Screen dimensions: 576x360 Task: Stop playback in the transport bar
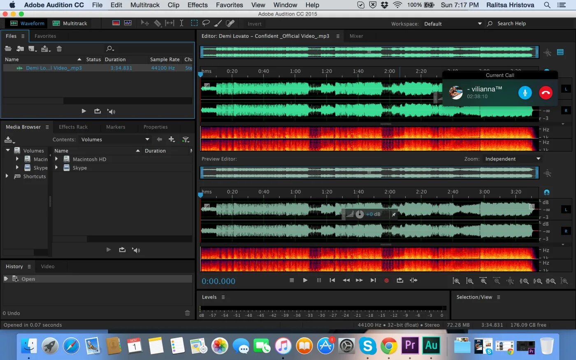coord(292,280)
